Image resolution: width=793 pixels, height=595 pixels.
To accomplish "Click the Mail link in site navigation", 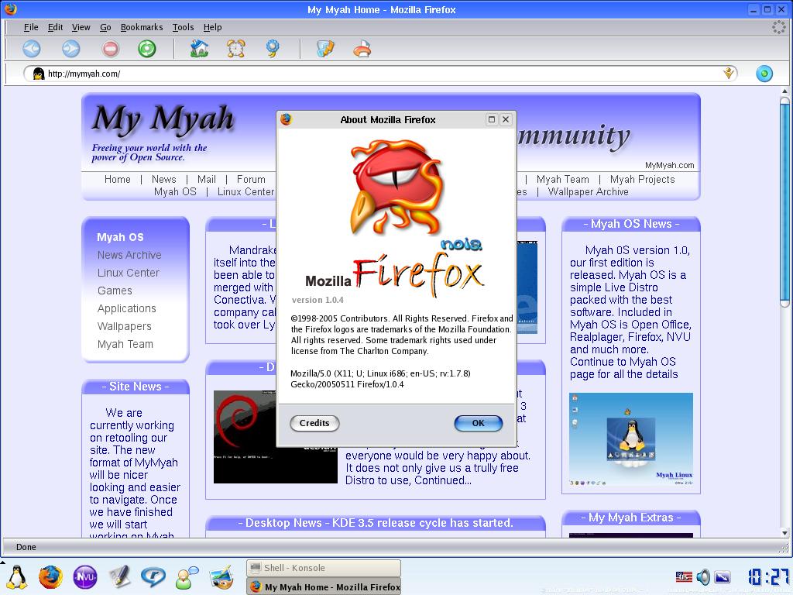I will click(x=206, y=179).
